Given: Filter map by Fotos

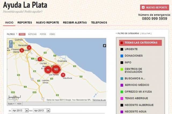Looking at the screenshot, I should point(43,34).
